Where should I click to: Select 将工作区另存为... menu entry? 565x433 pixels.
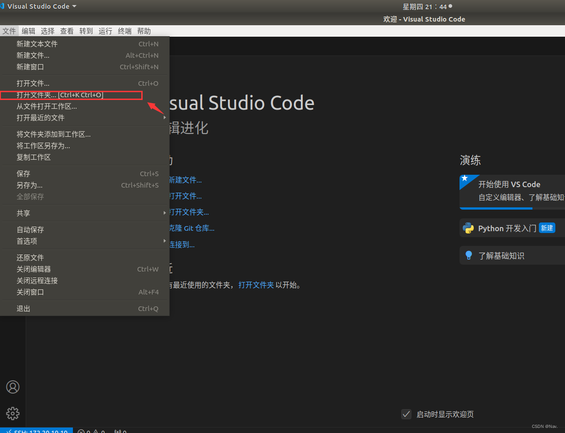pyautogui.click(x=85, y=146)
